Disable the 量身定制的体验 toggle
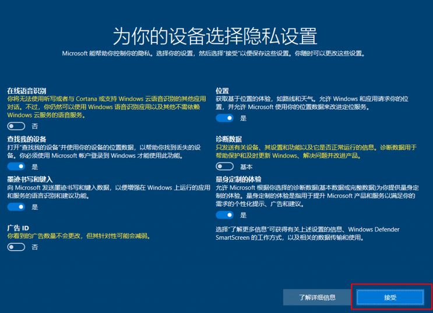The height and width of the screenshot is (313, 433). point(224,215)
